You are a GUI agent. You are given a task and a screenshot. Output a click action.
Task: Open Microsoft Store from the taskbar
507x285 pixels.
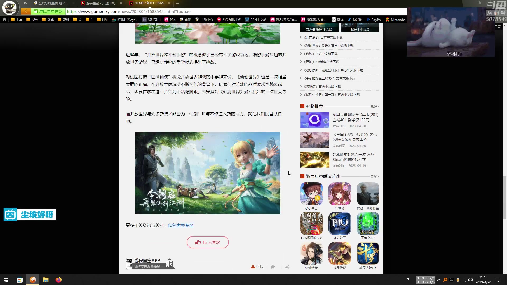click(20, 280)
